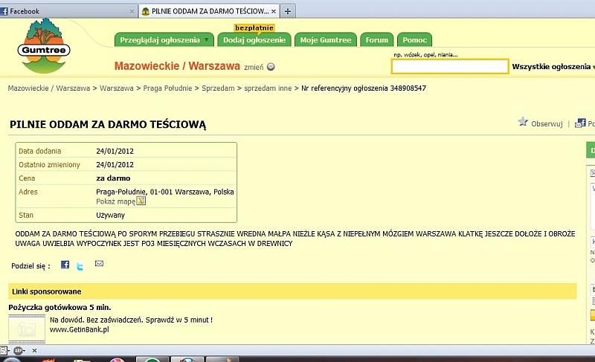Click the sprzedam inne breadcrumb link

(269, 88)
